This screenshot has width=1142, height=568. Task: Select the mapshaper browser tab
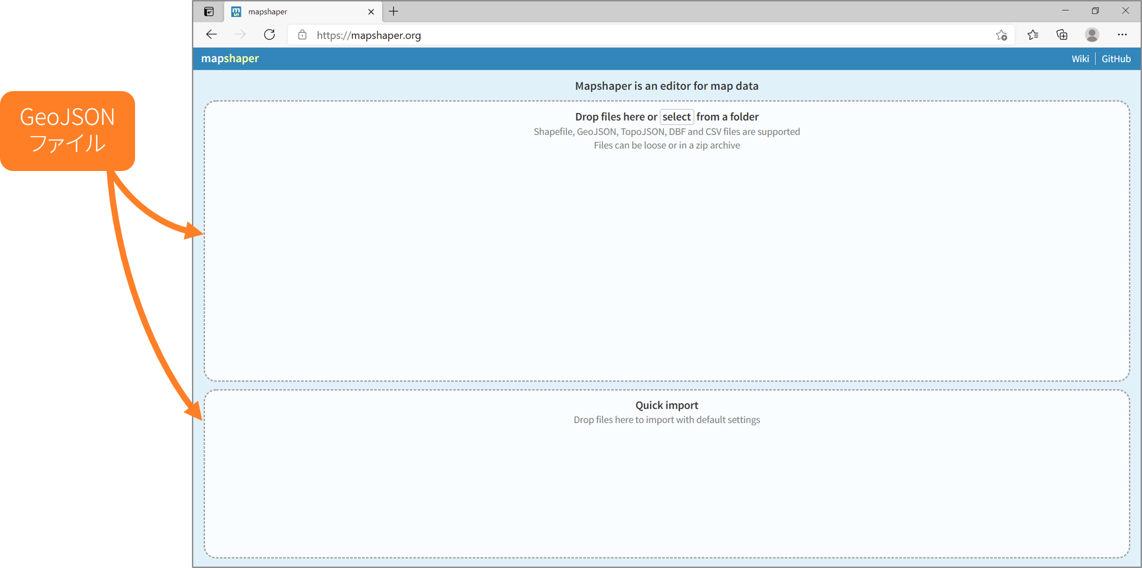(x=303, y=12)
